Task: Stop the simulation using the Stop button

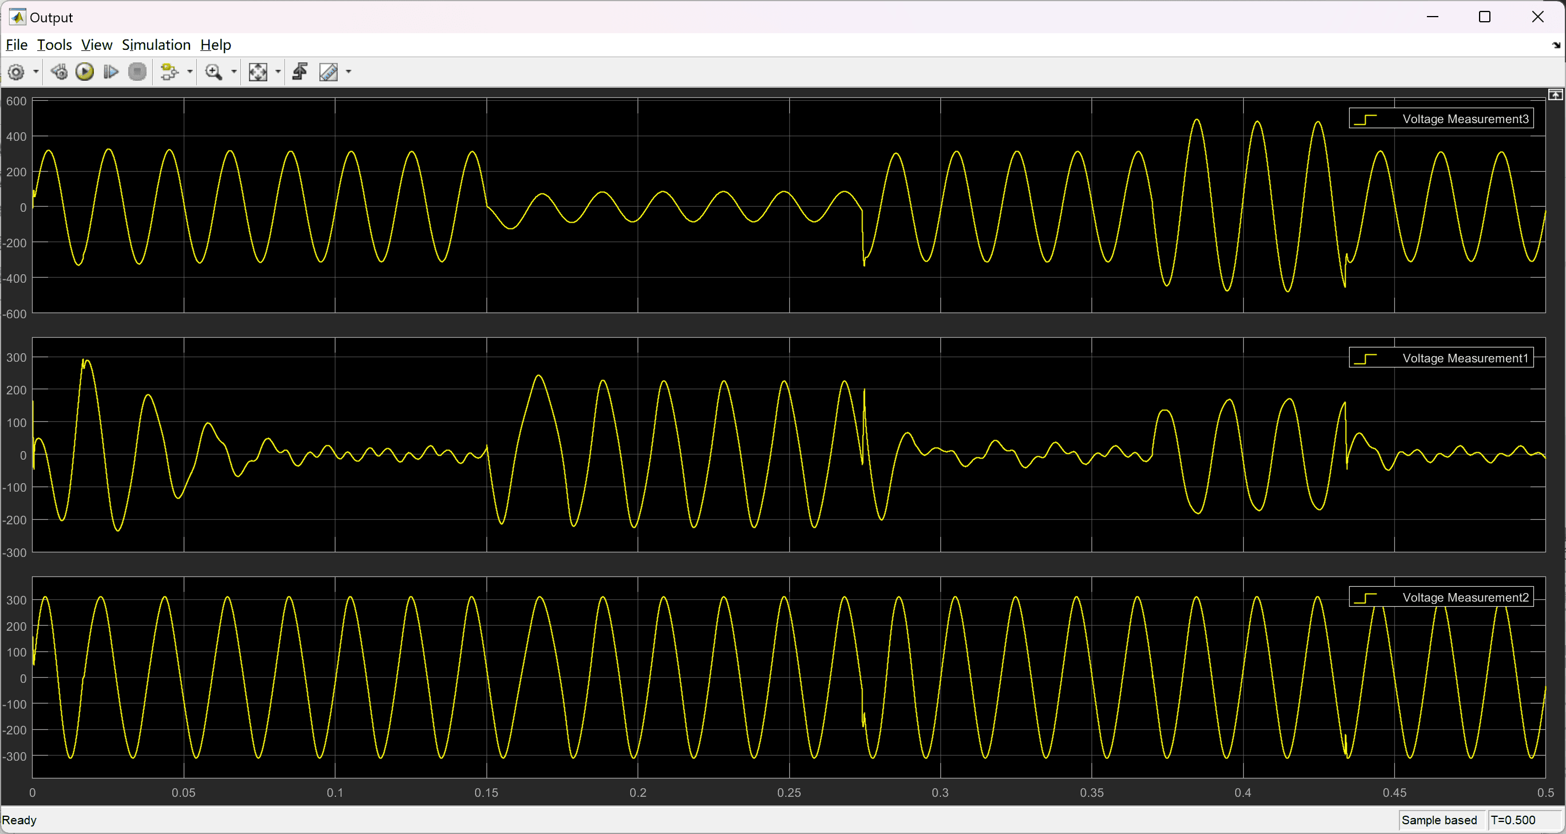Action: (x=137, y=72)
